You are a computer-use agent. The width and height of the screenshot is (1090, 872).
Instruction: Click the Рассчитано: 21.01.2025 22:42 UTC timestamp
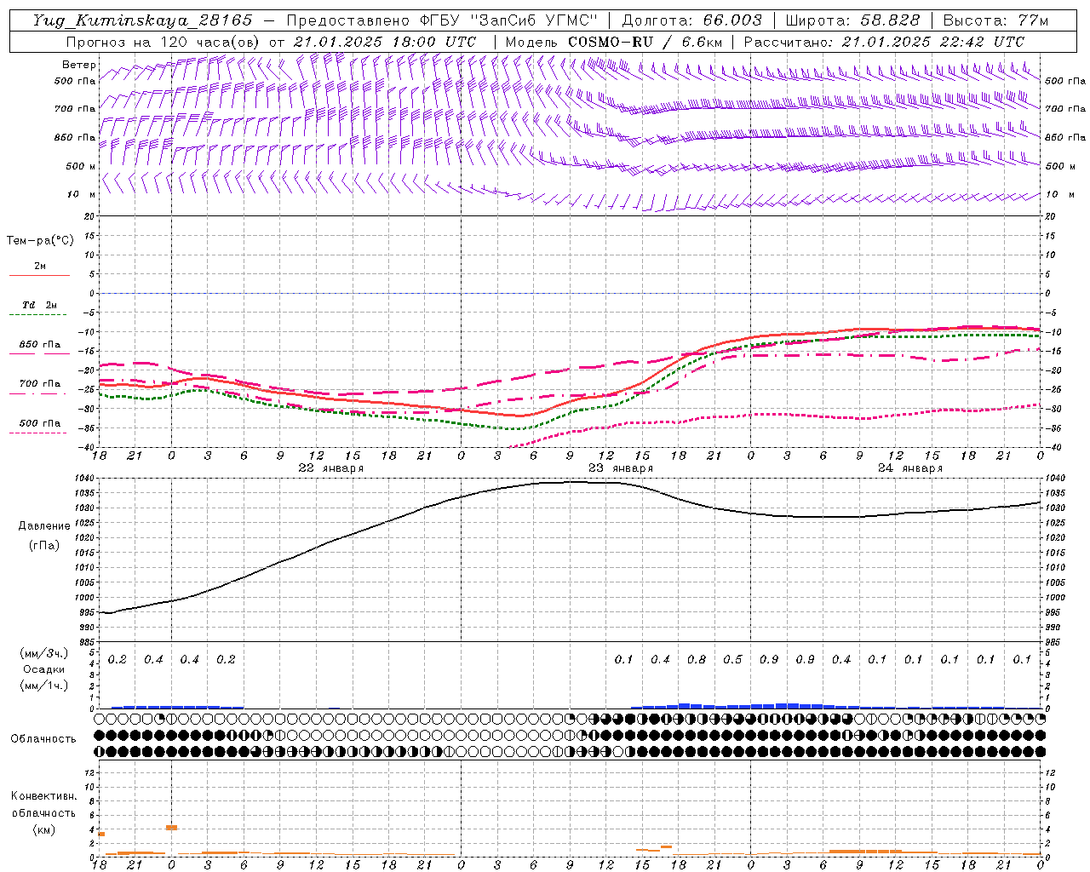(x=884, y=42)
